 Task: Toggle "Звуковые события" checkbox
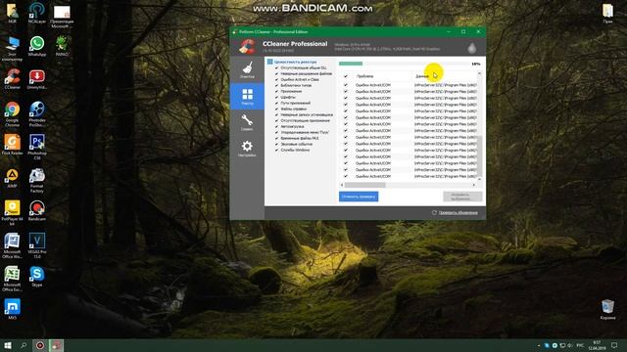pyautogui.click(x=276, y=144)
